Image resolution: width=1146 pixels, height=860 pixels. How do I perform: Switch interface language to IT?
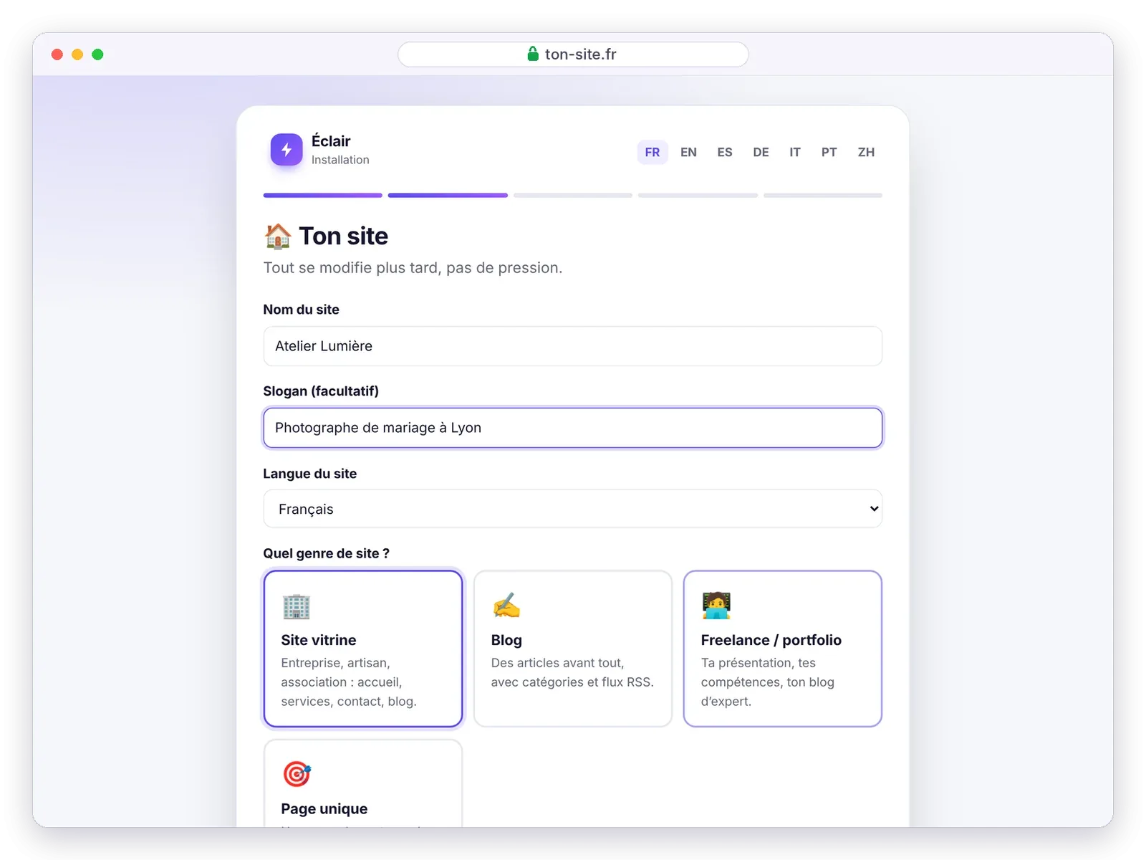[795, 152]
